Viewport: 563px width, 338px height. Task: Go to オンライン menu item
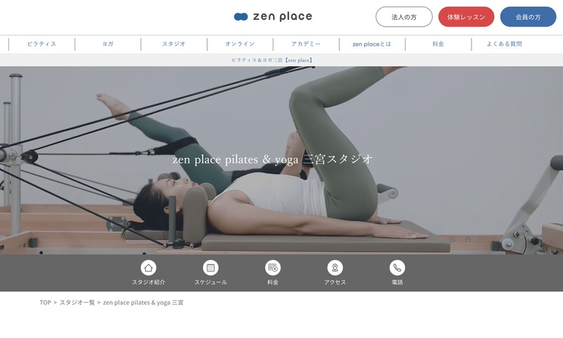tap(240, 44)
